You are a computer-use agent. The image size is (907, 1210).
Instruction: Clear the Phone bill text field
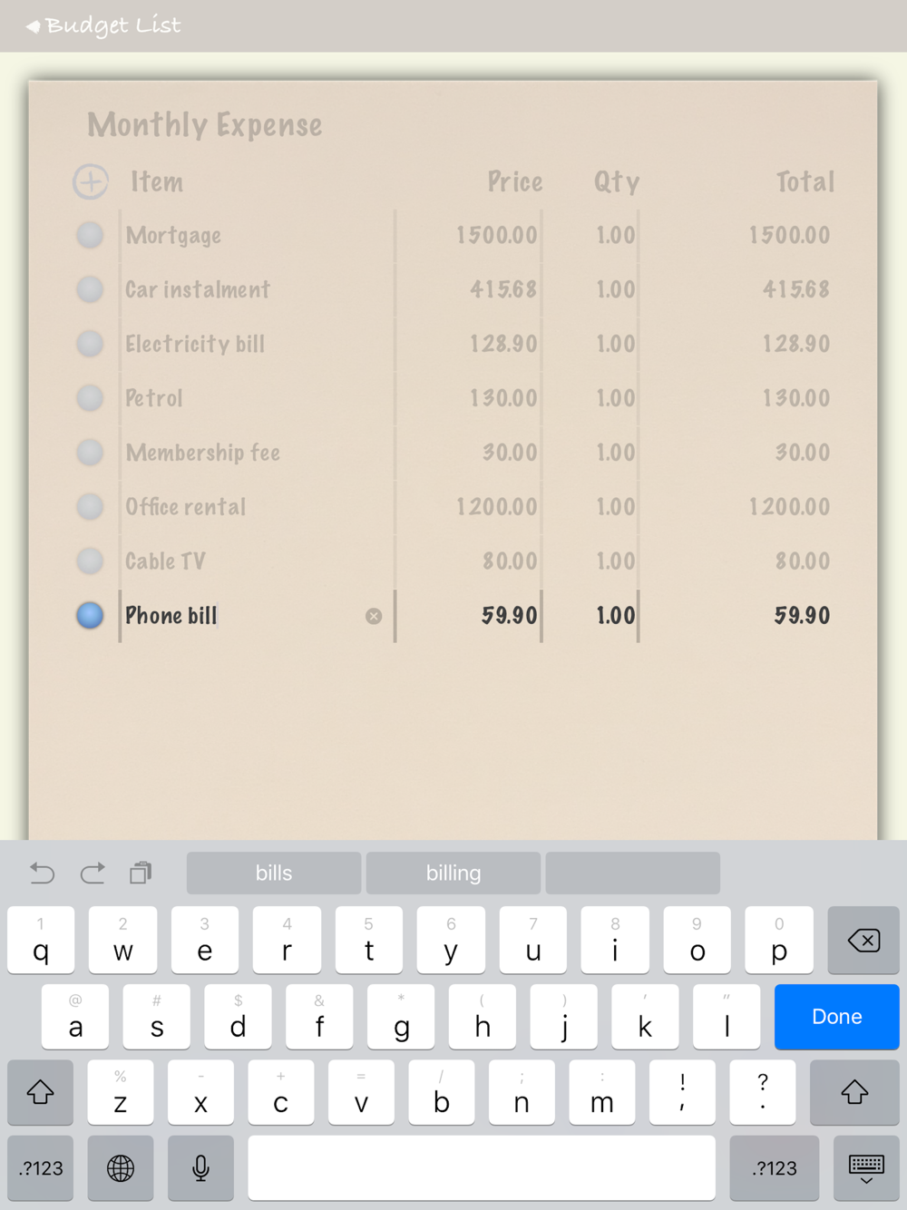[x=374, y=616]
